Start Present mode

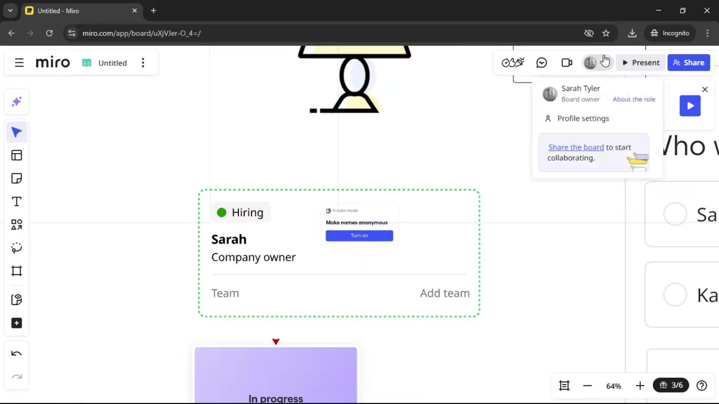pos(641,62)
